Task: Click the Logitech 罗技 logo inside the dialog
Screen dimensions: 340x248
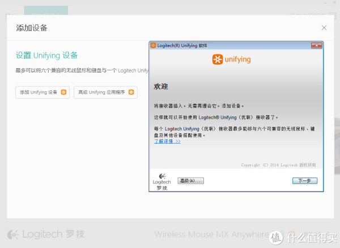Action: point(161,182)
